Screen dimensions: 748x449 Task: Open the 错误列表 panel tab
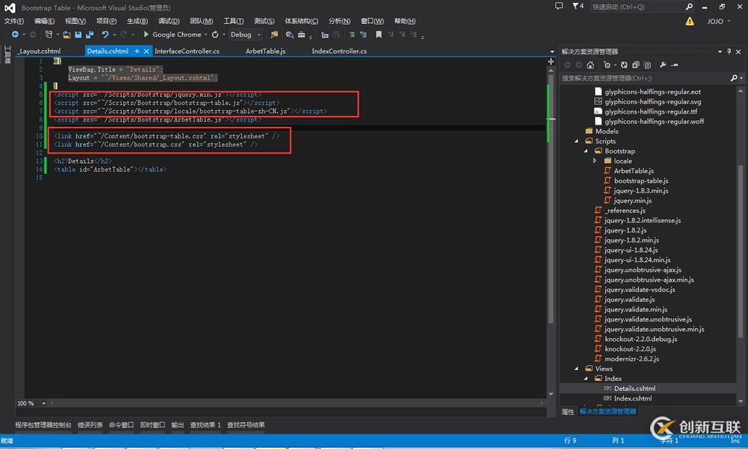coord(91,425)
